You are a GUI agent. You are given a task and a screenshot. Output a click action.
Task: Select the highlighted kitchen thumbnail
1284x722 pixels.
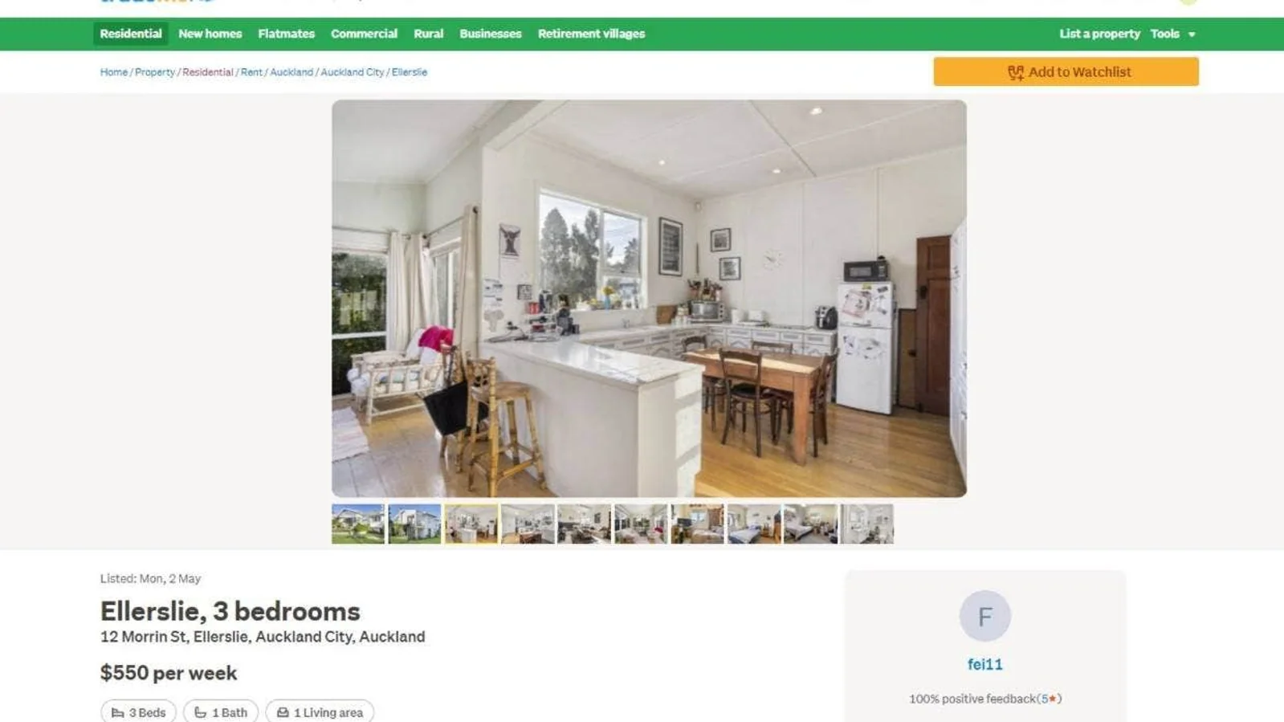pos(471,524)
